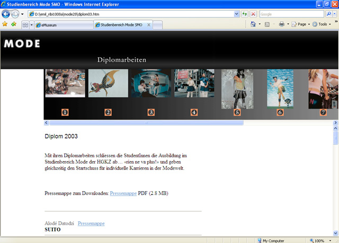Open the Page menu dropdown
The image size is (339, 243).
(301, 24)
